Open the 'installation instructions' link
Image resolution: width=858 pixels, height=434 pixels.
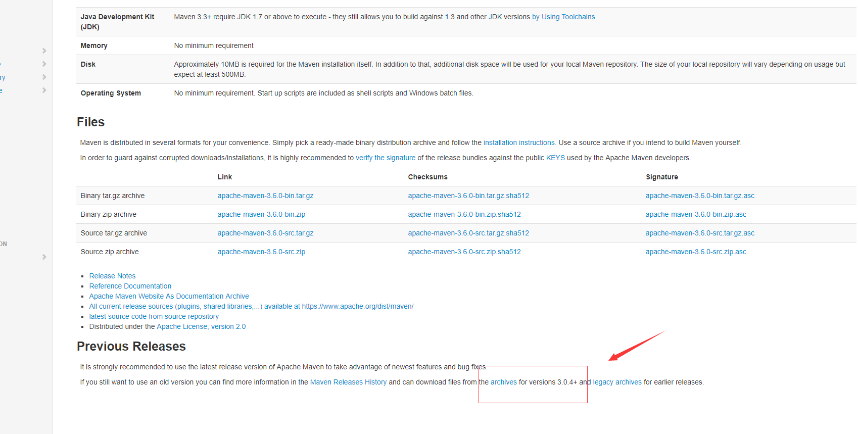point(519,142)
